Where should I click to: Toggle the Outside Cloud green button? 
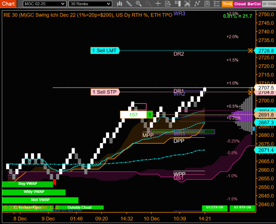(x=79, y=207)
